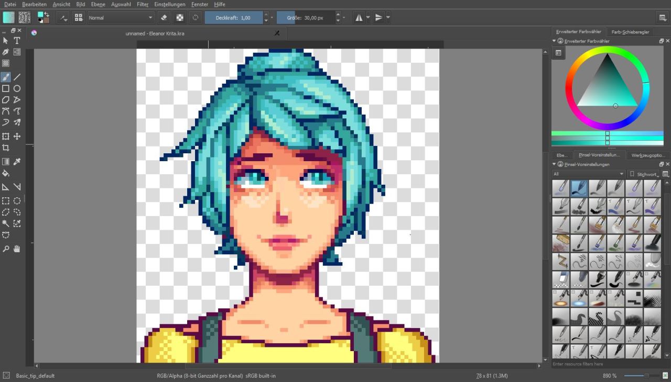Open the dropdown next to the Größe slider
Viewport: 671px width, 382px height.
[343, 17]
